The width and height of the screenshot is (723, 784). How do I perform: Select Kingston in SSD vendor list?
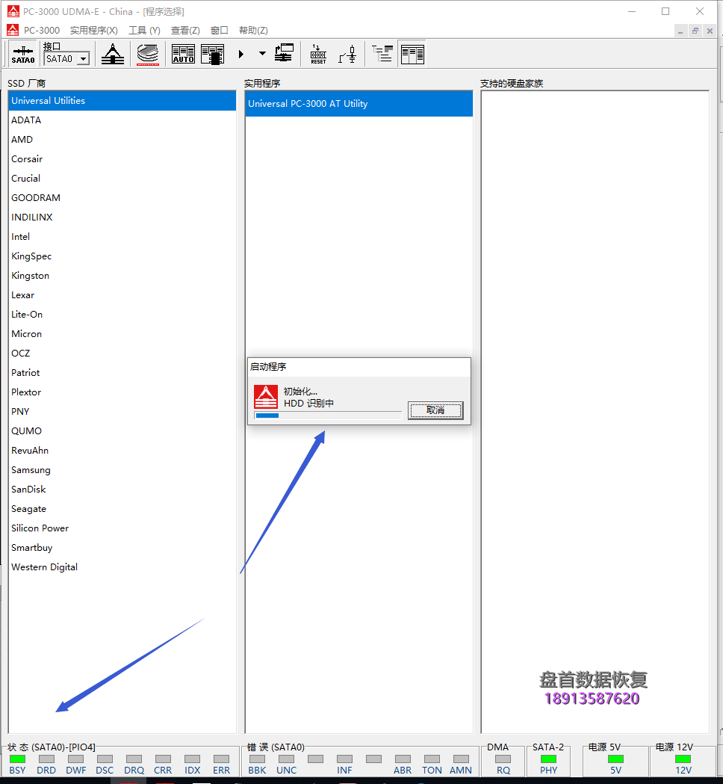[x=122, y=276]
